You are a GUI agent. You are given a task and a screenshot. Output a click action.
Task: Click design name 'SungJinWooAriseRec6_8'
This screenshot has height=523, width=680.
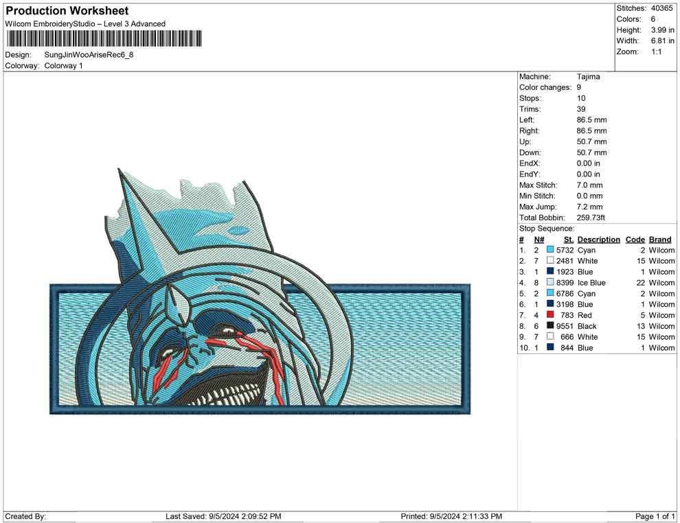click(x=89, y=55)
